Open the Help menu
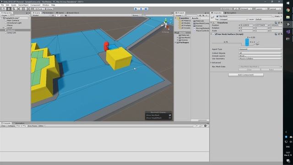This screenshot has height=165, width=293. (53, 5)
